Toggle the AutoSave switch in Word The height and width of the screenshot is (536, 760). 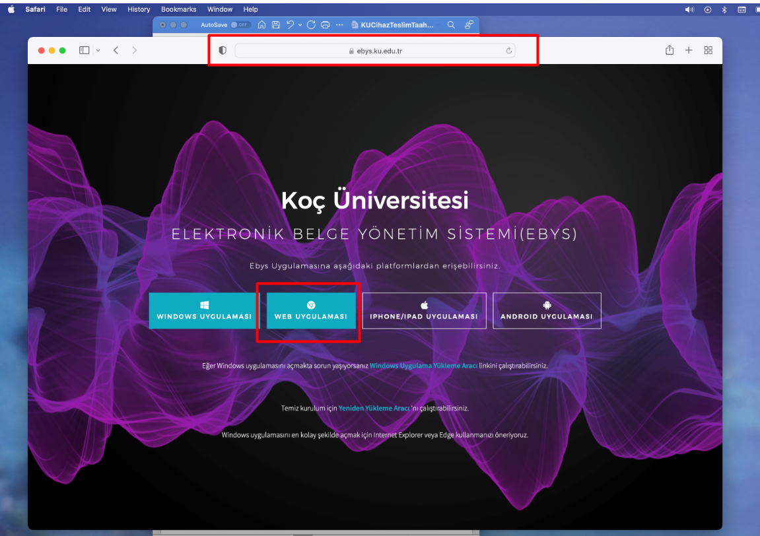[x=240, y=24]
